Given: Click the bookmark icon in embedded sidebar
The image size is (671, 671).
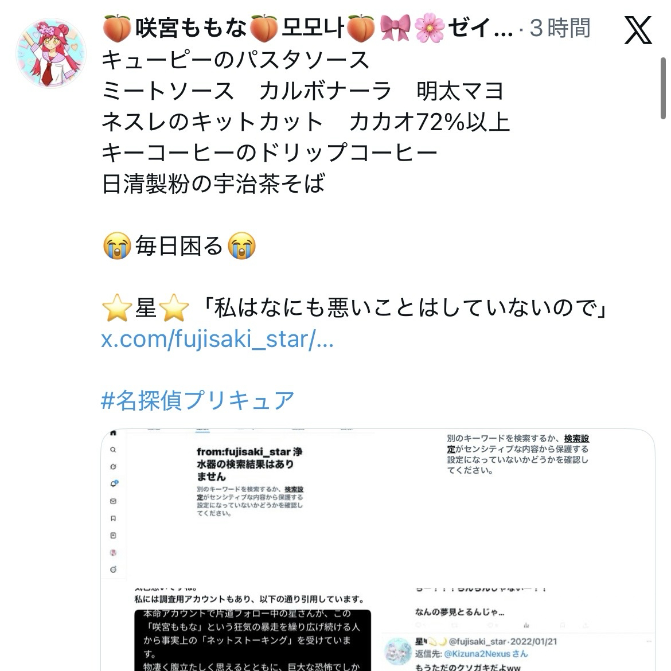Looking at the screenshot, I should 113,518.
